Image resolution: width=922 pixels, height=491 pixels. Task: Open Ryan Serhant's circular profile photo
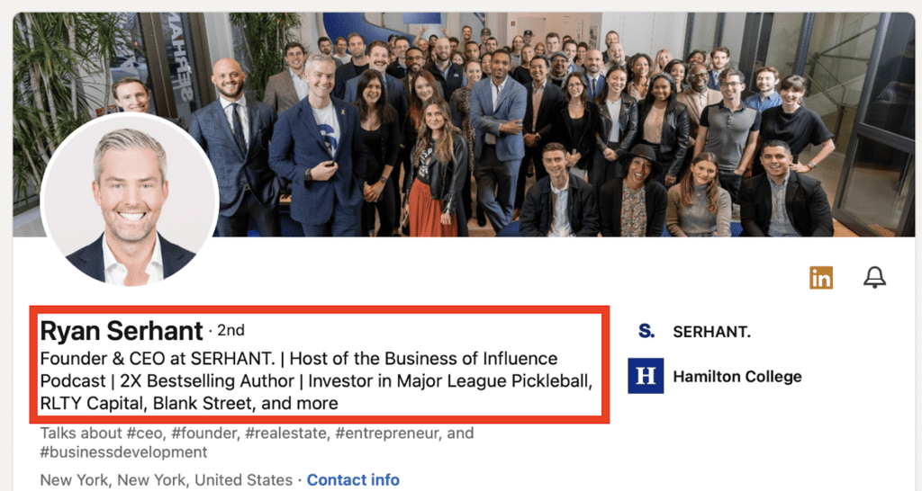click(130, 200)
